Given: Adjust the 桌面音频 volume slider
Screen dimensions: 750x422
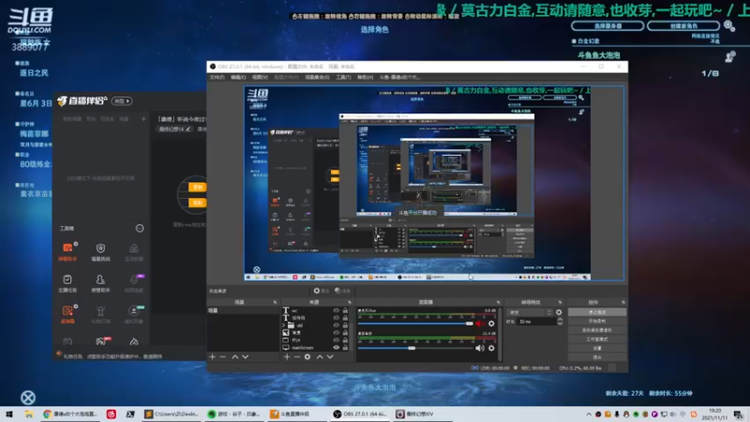Looking at the screenshot, I should (415, 348).
